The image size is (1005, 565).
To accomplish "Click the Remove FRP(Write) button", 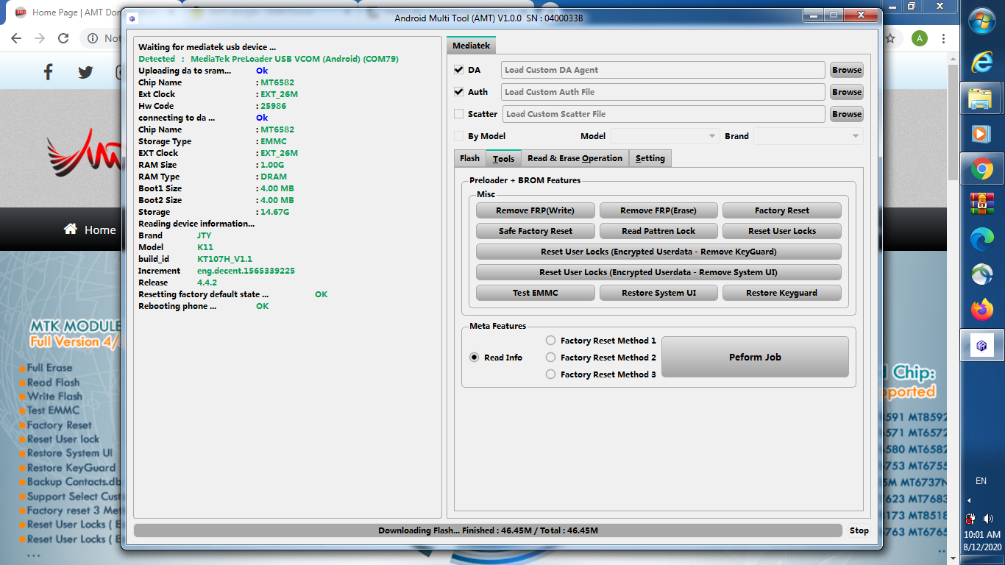I will pyautogui.click(x=535, y=210).
